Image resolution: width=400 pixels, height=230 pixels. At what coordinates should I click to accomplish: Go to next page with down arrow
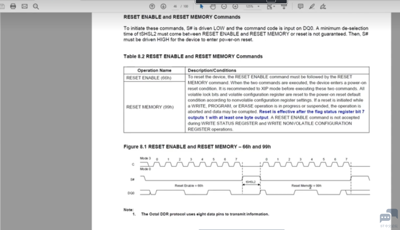163,6
